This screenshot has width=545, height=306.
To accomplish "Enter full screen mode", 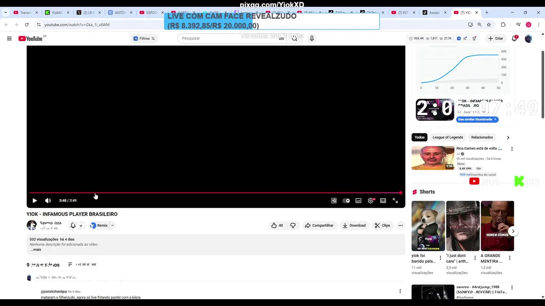I will coord(395,201).
